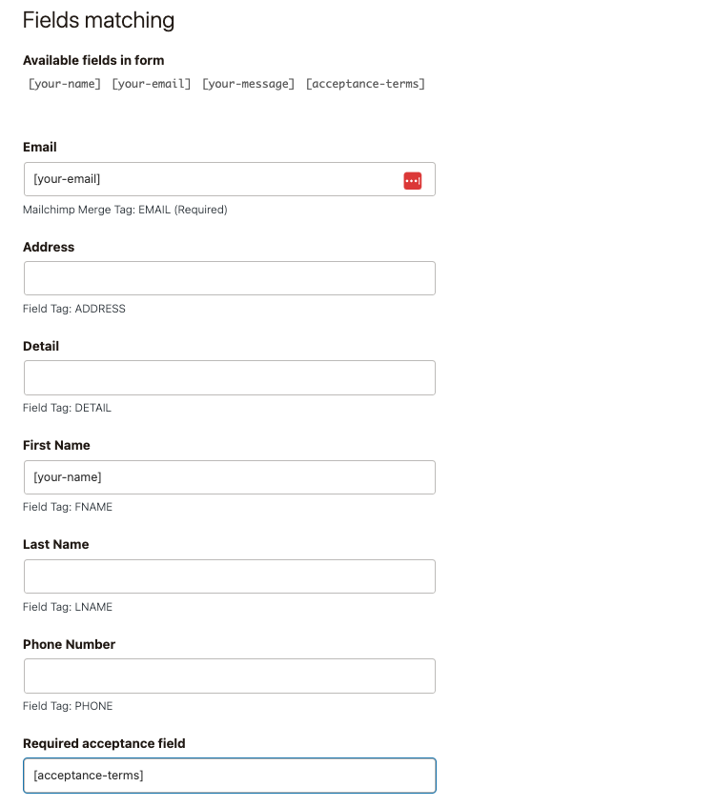Click into the empty Detail input box

pyautogui.click(x=229, y=377)
